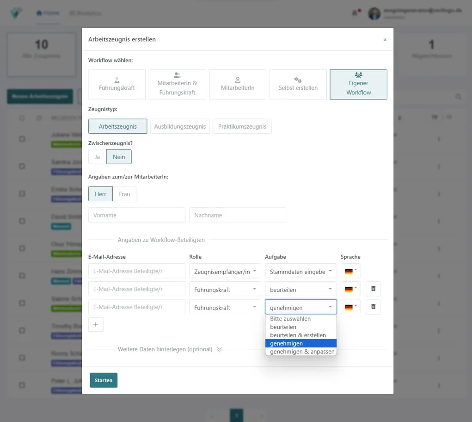
Task: Tick the select-all checkbox in table header
Action: 22,118
